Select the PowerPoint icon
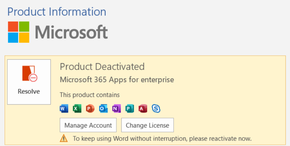 pos(90,109)
